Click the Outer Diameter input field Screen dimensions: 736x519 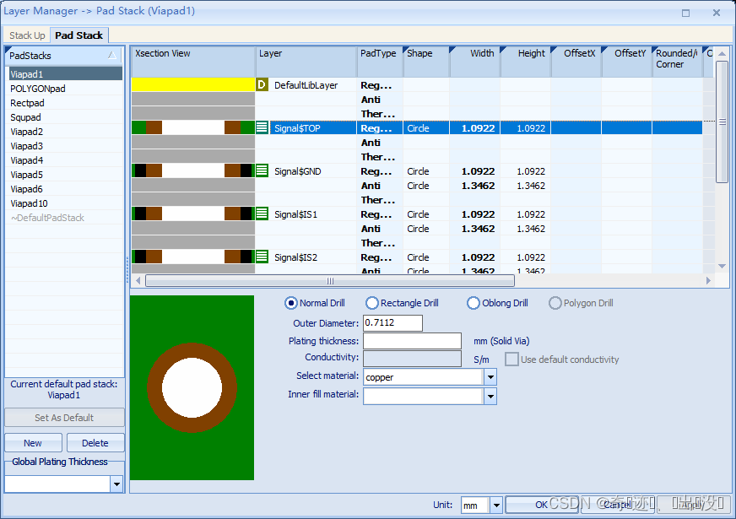coord(392,323)
